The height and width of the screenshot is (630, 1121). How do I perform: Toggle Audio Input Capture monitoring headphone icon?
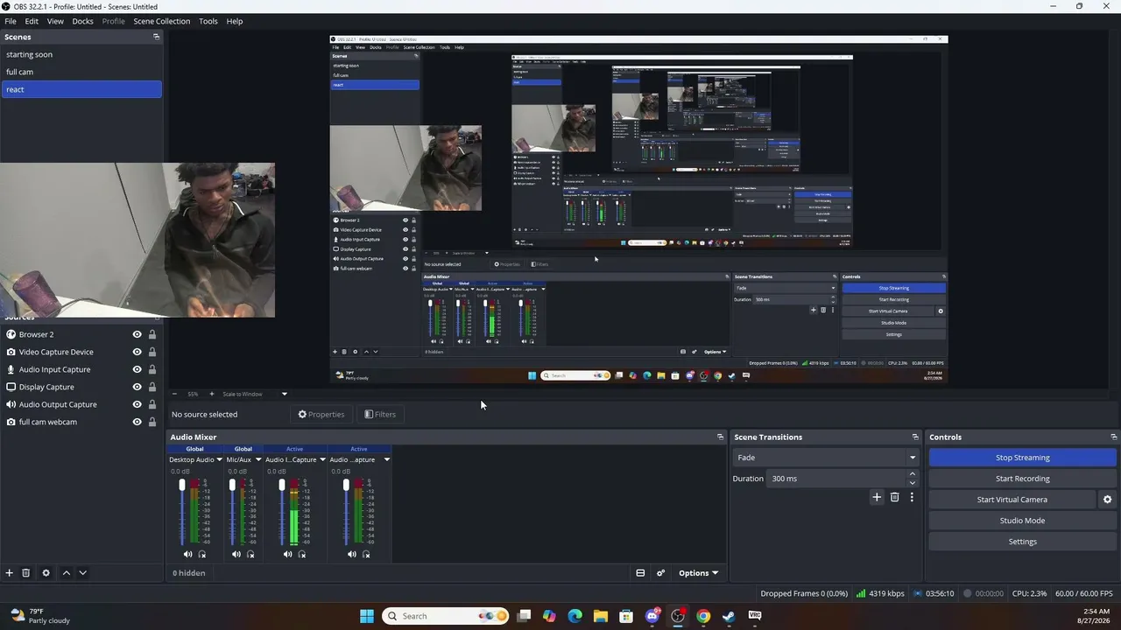pos(302,554)
